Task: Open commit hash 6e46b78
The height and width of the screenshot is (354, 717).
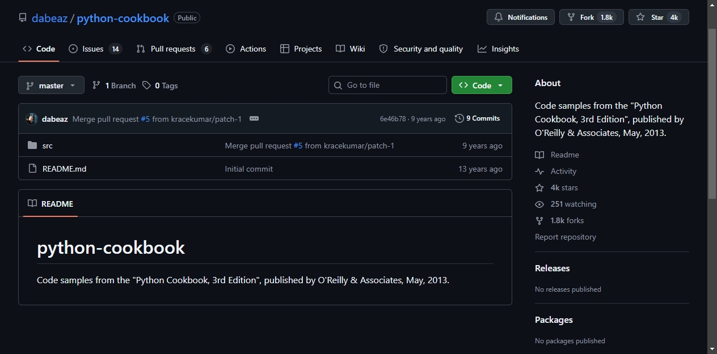Action: (393, 119)
